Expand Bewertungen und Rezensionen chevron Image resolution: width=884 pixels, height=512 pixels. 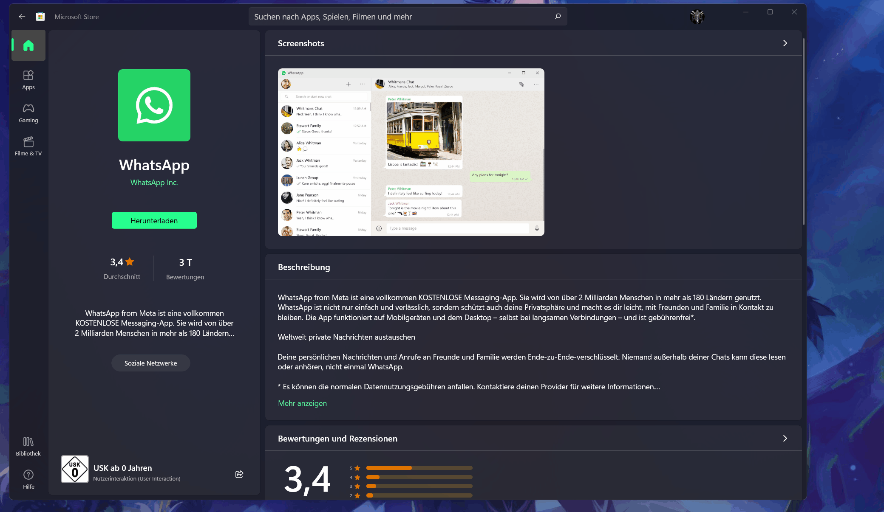(785, 439)
